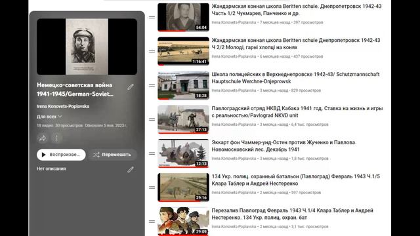The image size is (420, 236).
Task: Click playlist stats line 18 видео
Action: coord(81,125)
